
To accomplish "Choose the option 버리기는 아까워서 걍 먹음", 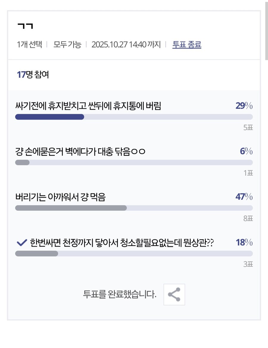I will 60,197.
